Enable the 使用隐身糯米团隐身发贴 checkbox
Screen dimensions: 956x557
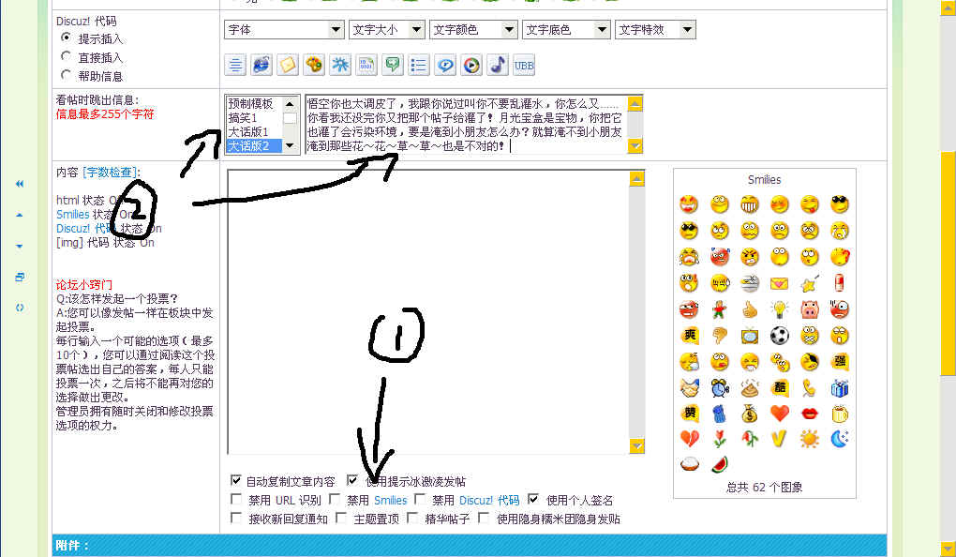point(484,518)
